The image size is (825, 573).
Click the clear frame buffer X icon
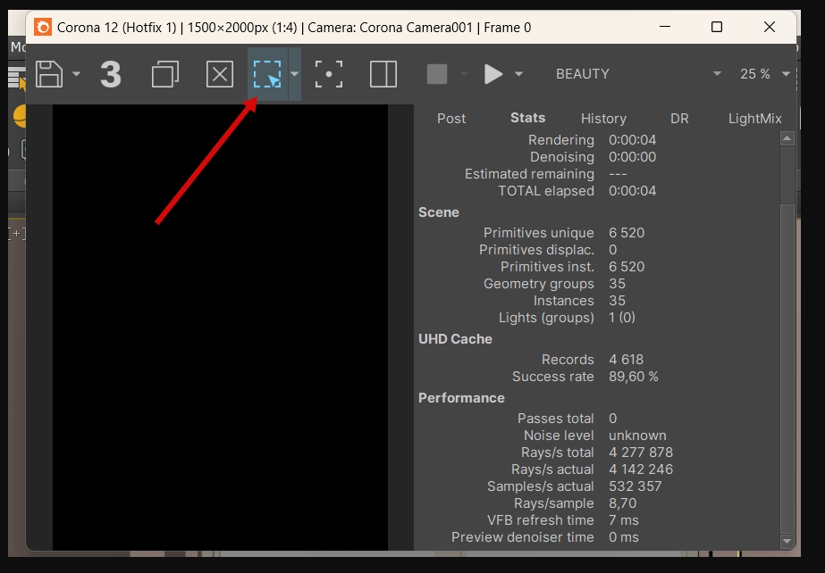tap(219, 74)
